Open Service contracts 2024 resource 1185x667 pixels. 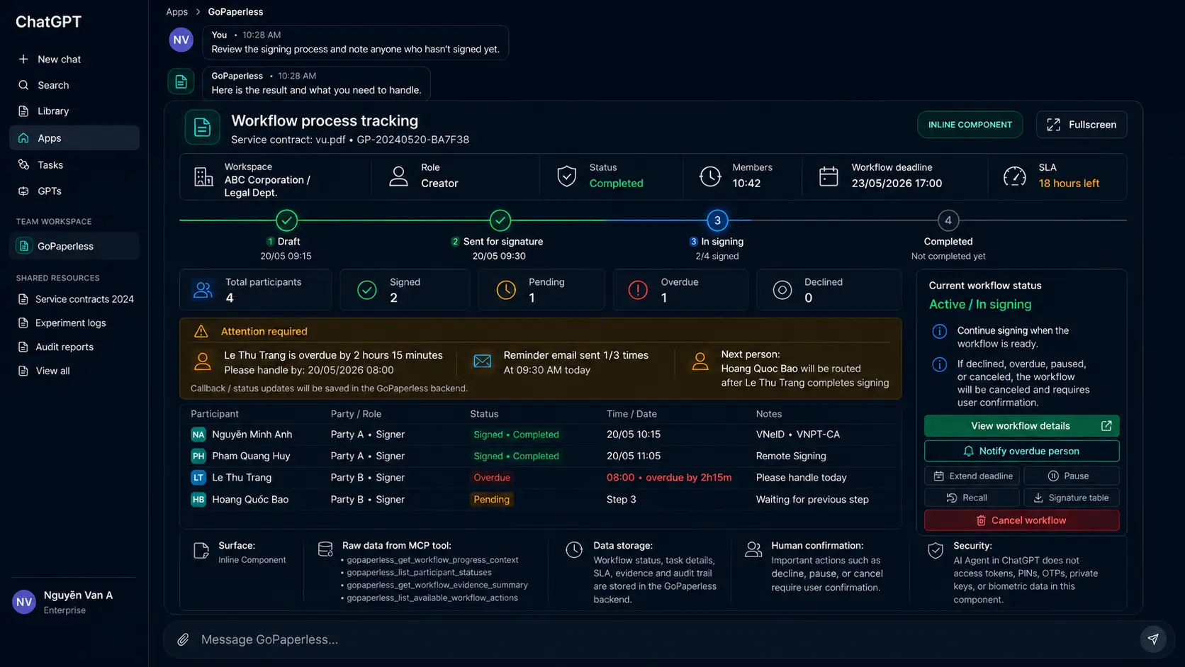click(76, 299)
